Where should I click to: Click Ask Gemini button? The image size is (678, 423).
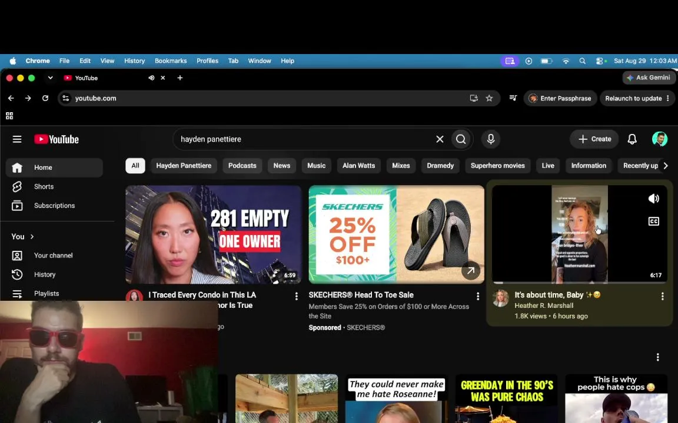point(648,78)
